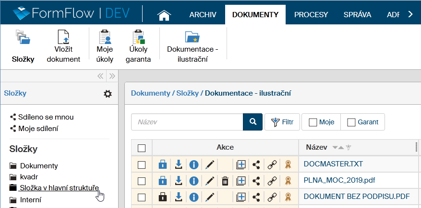
Task: Click the home icon in top bar
Action: click(x=164, y=15)
